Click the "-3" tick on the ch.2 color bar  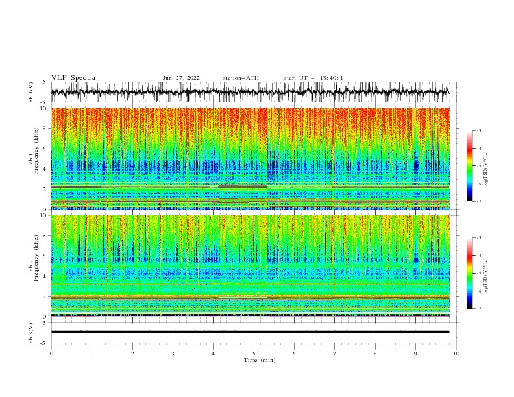(x=478, y=238)
